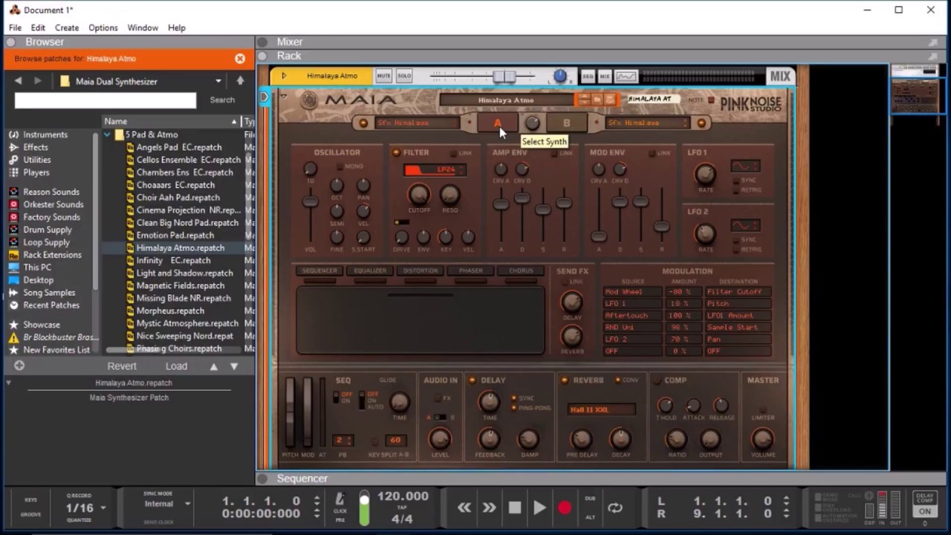This screenshot has width=951, height=535.
Task: Open the Showcase favorites list
Action: tap(42, 325)
